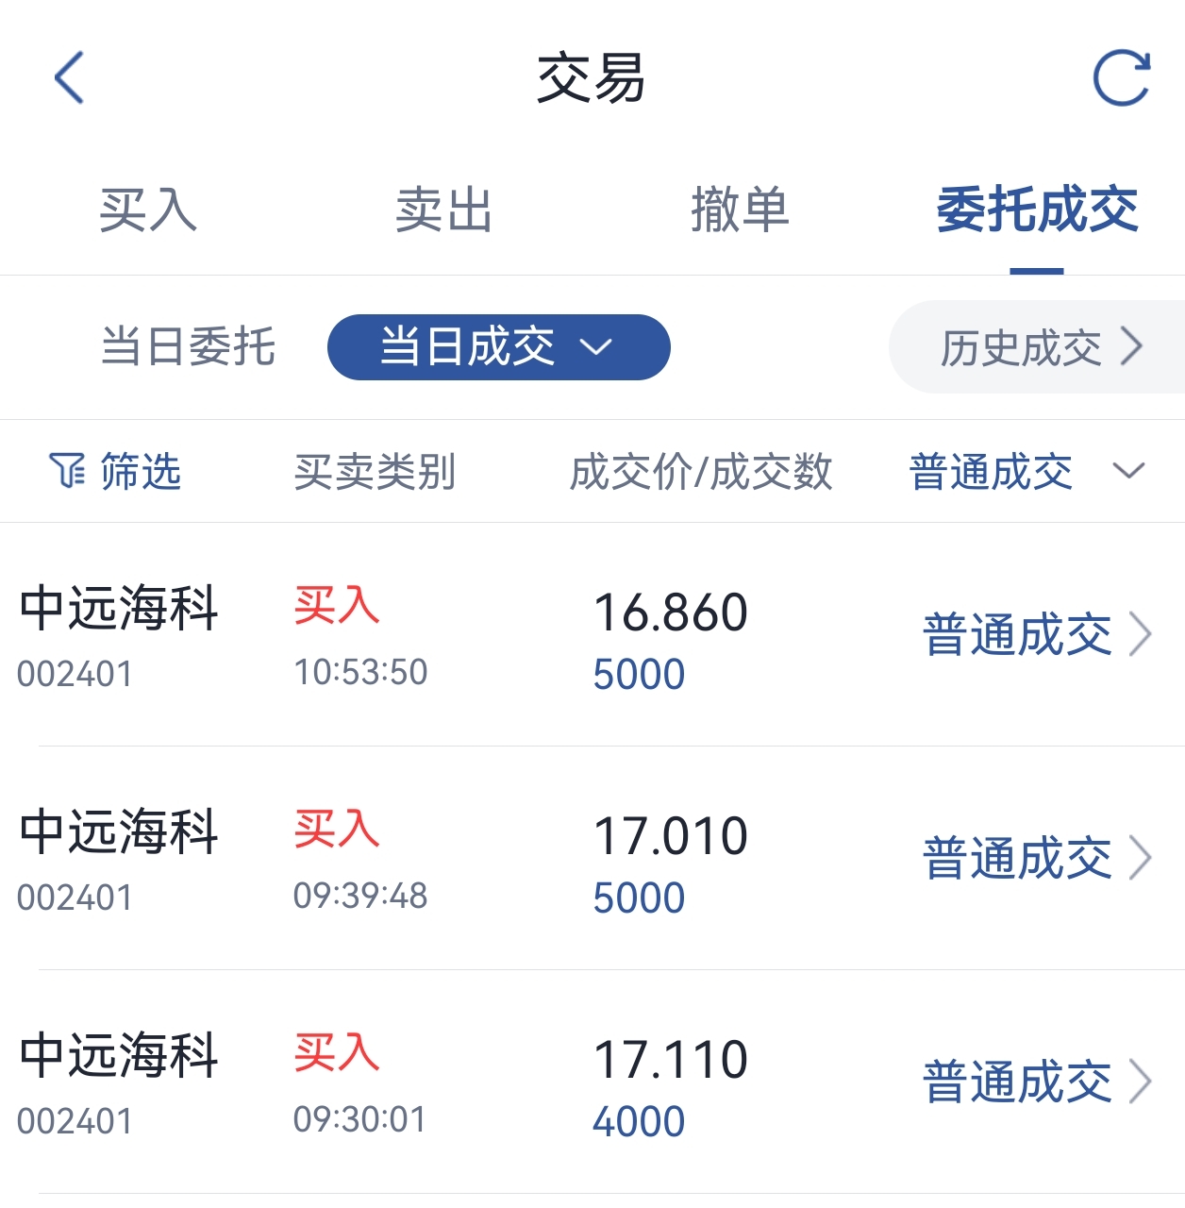Tap the back arrow icon
This screenshot has height=1208, width=1185.
(70, 77)
